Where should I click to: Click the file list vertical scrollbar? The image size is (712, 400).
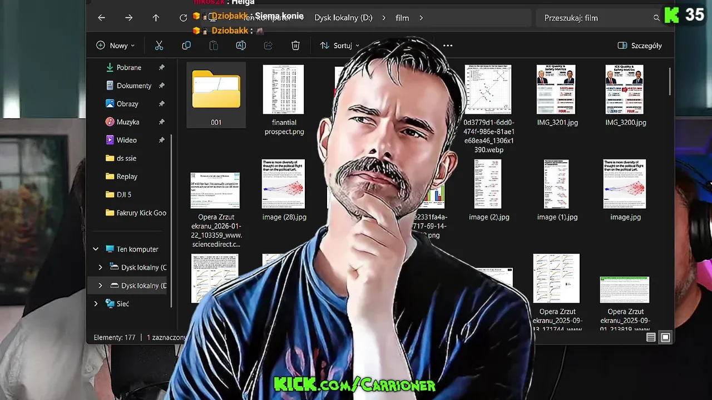(670, 81)
